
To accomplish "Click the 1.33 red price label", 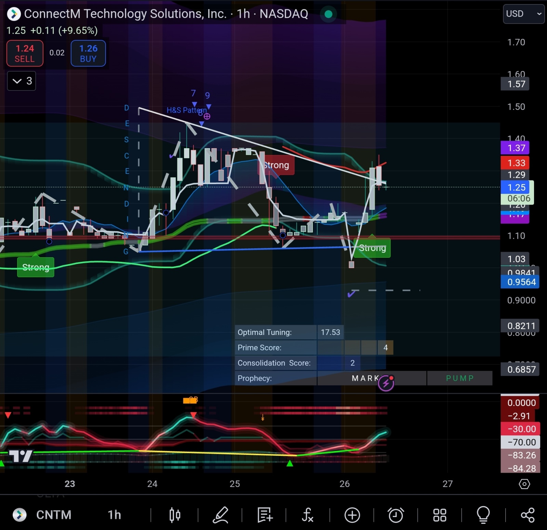I will pos(515,163).
